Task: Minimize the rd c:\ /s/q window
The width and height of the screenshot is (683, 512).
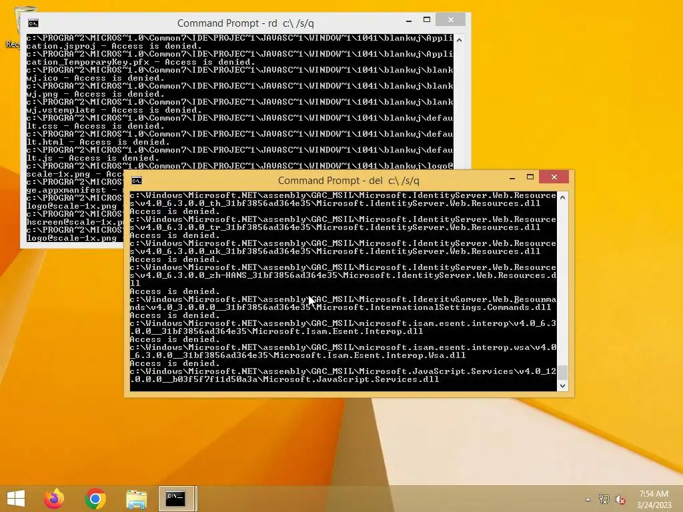Action: pos(409,20)
